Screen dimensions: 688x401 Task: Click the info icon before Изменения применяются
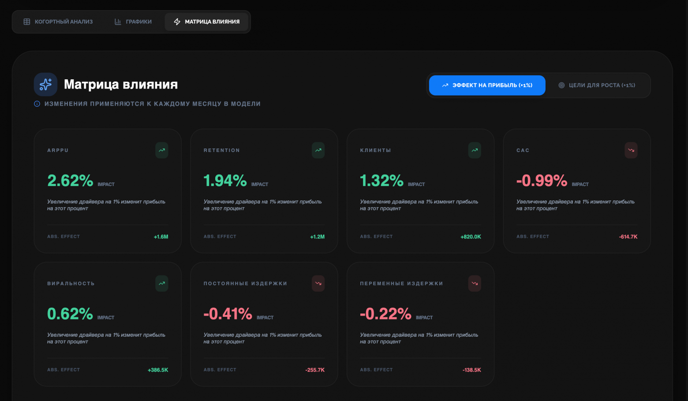pyautogui.click(x=37, y=104)
